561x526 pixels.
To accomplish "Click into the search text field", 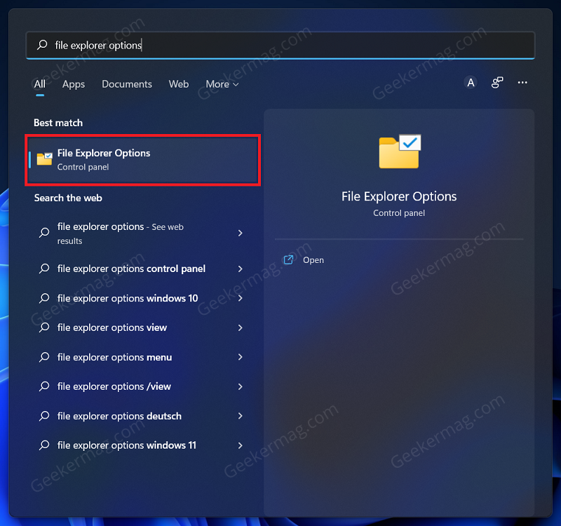I will (280, 45).
